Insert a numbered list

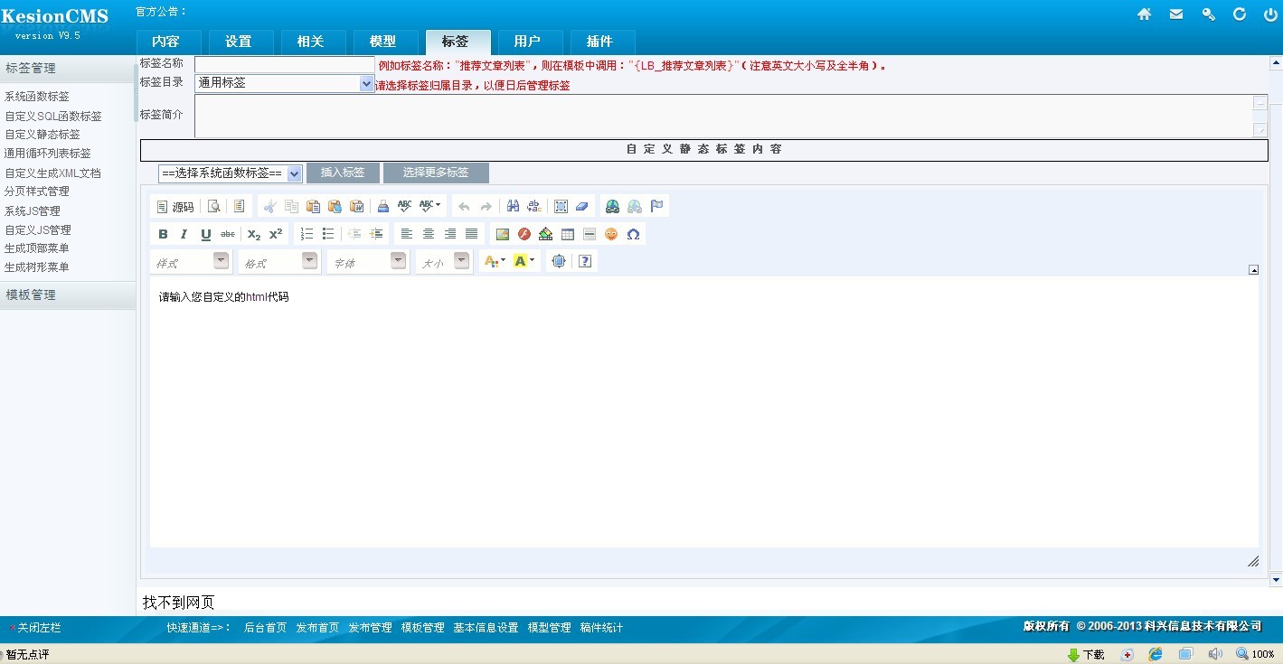coord(307,234)
